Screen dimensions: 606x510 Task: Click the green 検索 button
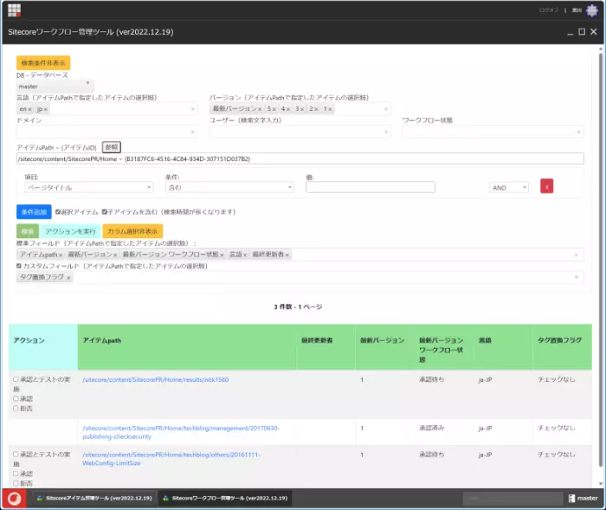point(28,231)
